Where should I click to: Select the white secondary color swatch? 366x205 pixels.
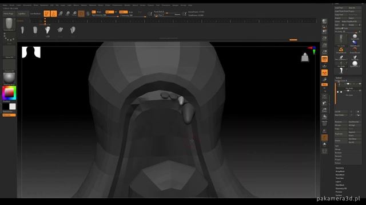coord(13,106)
